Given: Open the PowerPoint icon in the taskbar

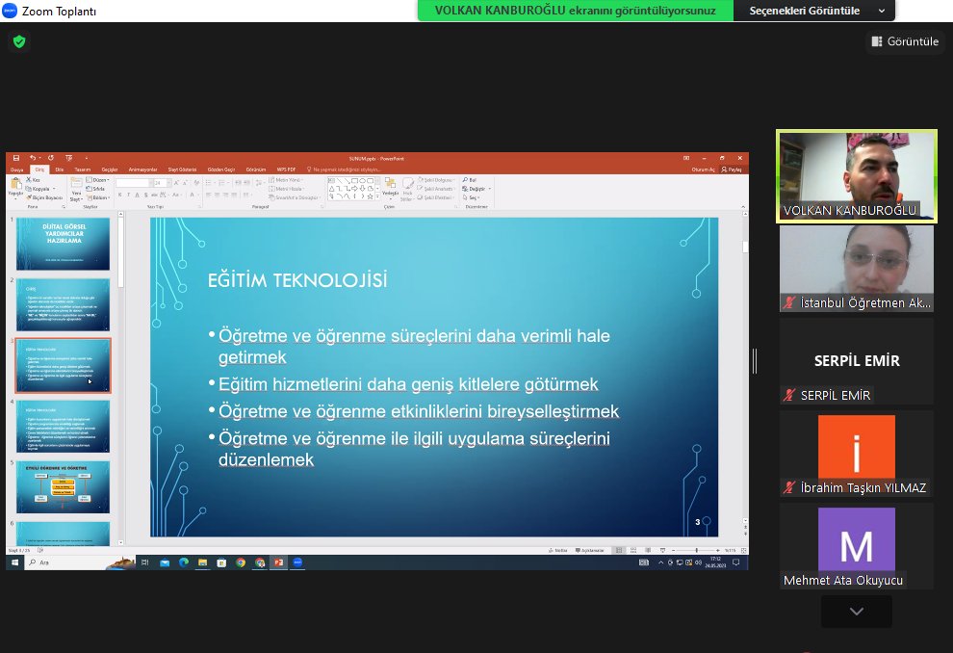Looking at the screenshot, I should (x=278, y=562).
